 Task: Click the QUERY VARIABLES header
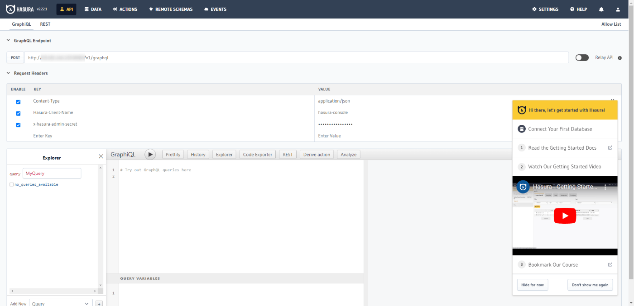[140, 278]
